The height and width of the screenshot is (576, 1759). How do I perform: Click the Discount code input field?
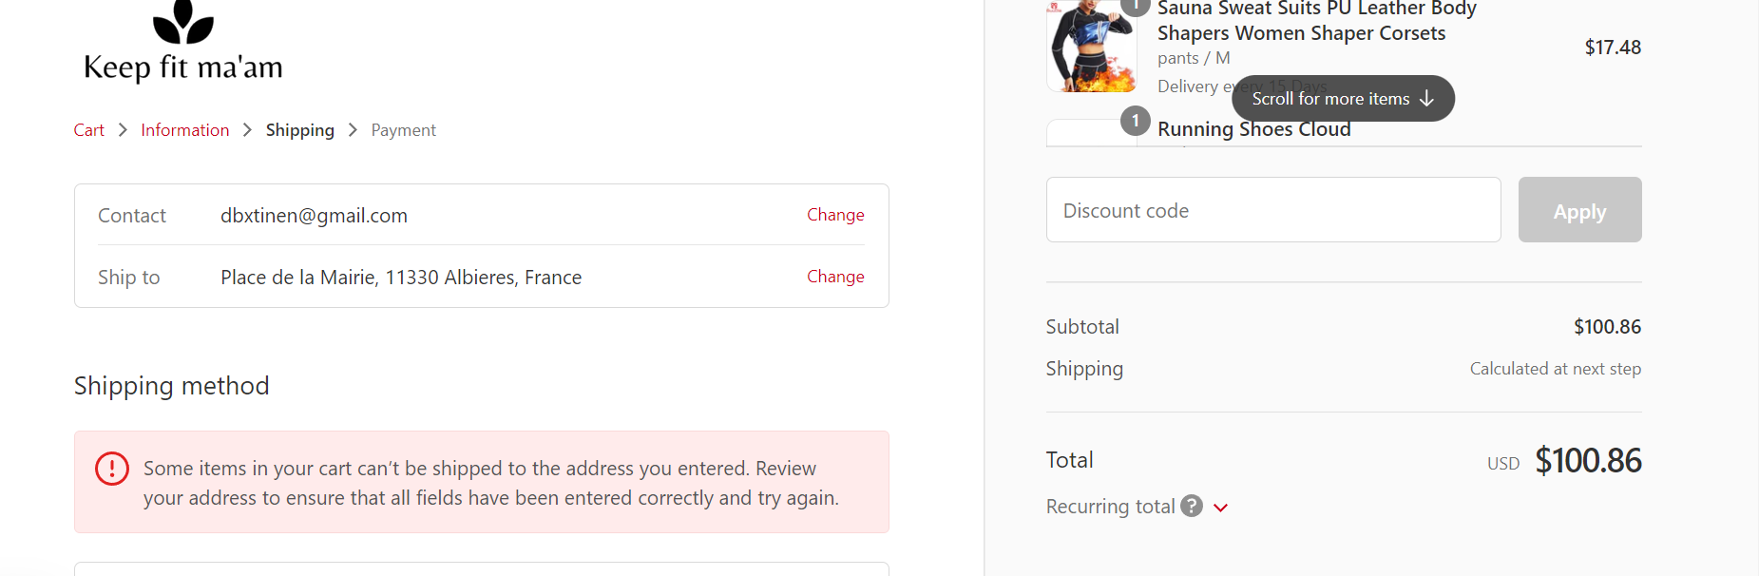(x=1273, y=210)
